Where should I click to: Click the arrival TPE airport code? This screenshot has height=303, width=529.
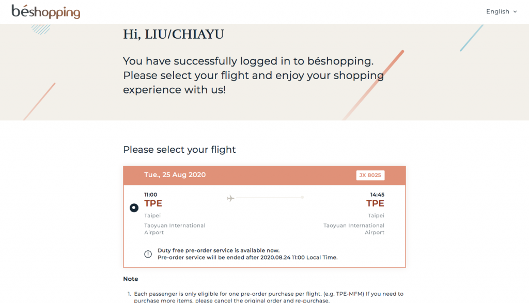tap(375, 203)
